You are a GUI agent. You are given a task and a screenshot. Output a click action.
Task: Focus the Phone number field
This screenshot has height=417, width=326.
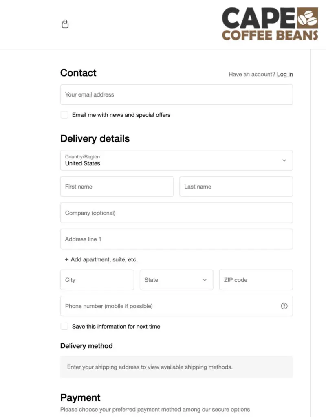(x=169, y=306)
